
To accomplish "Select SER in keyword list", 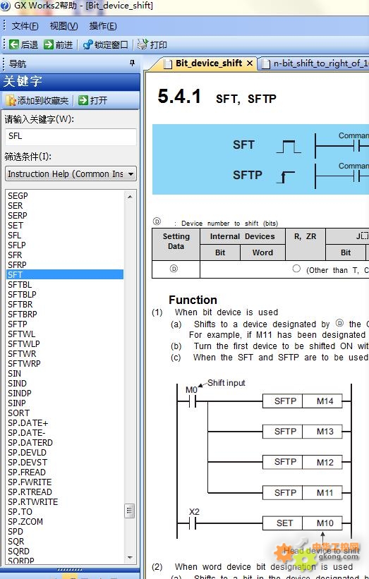I will click(x=15, y=206).
